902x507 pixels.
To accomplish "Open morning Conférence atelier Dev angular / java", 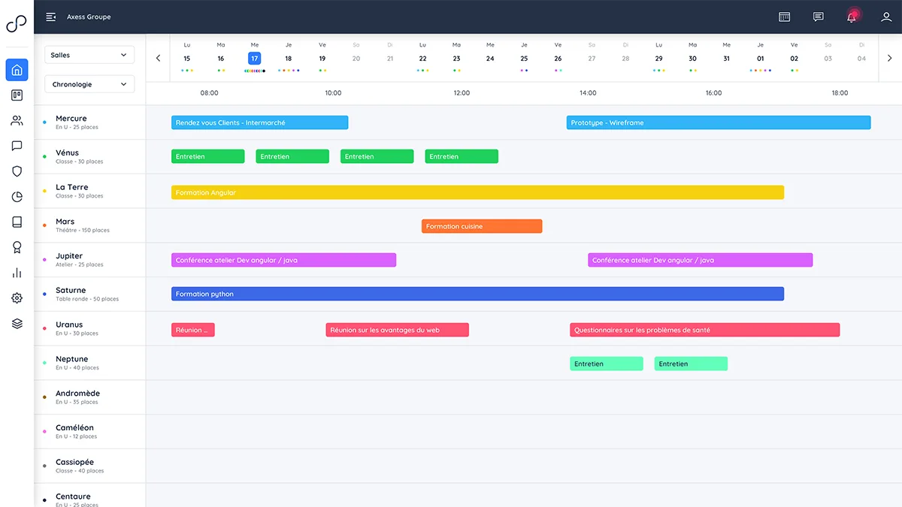I will 283,260.
